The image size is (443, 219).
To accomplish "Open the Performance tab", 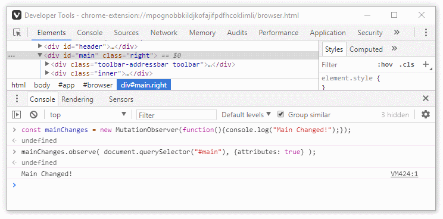I will click(279, 33).
